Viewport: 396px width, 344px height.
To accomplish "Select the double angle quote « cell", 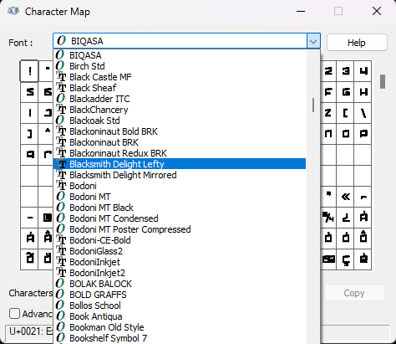I will pyautogui.click(x=346, y=197).
